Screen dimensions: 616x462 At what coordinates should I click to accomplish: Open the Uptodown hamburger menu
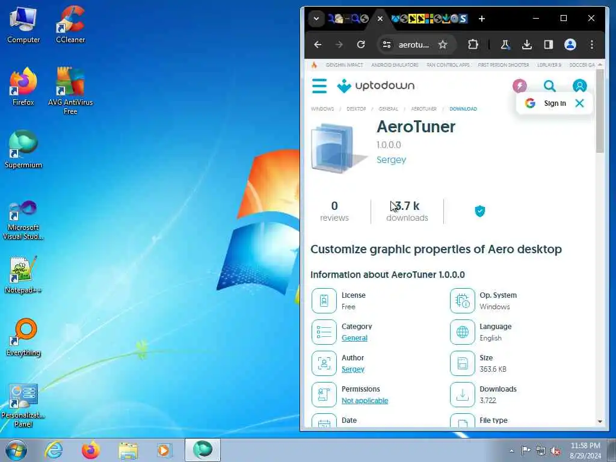click(319, 85)
